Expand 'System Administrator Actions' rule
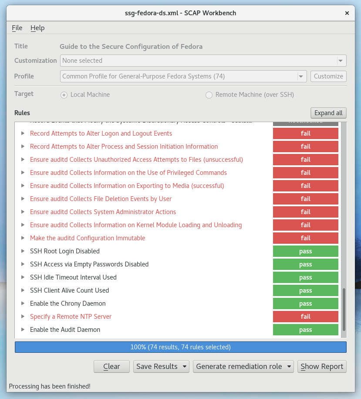This screenshot has height=399, width=361. coord(23,212)
